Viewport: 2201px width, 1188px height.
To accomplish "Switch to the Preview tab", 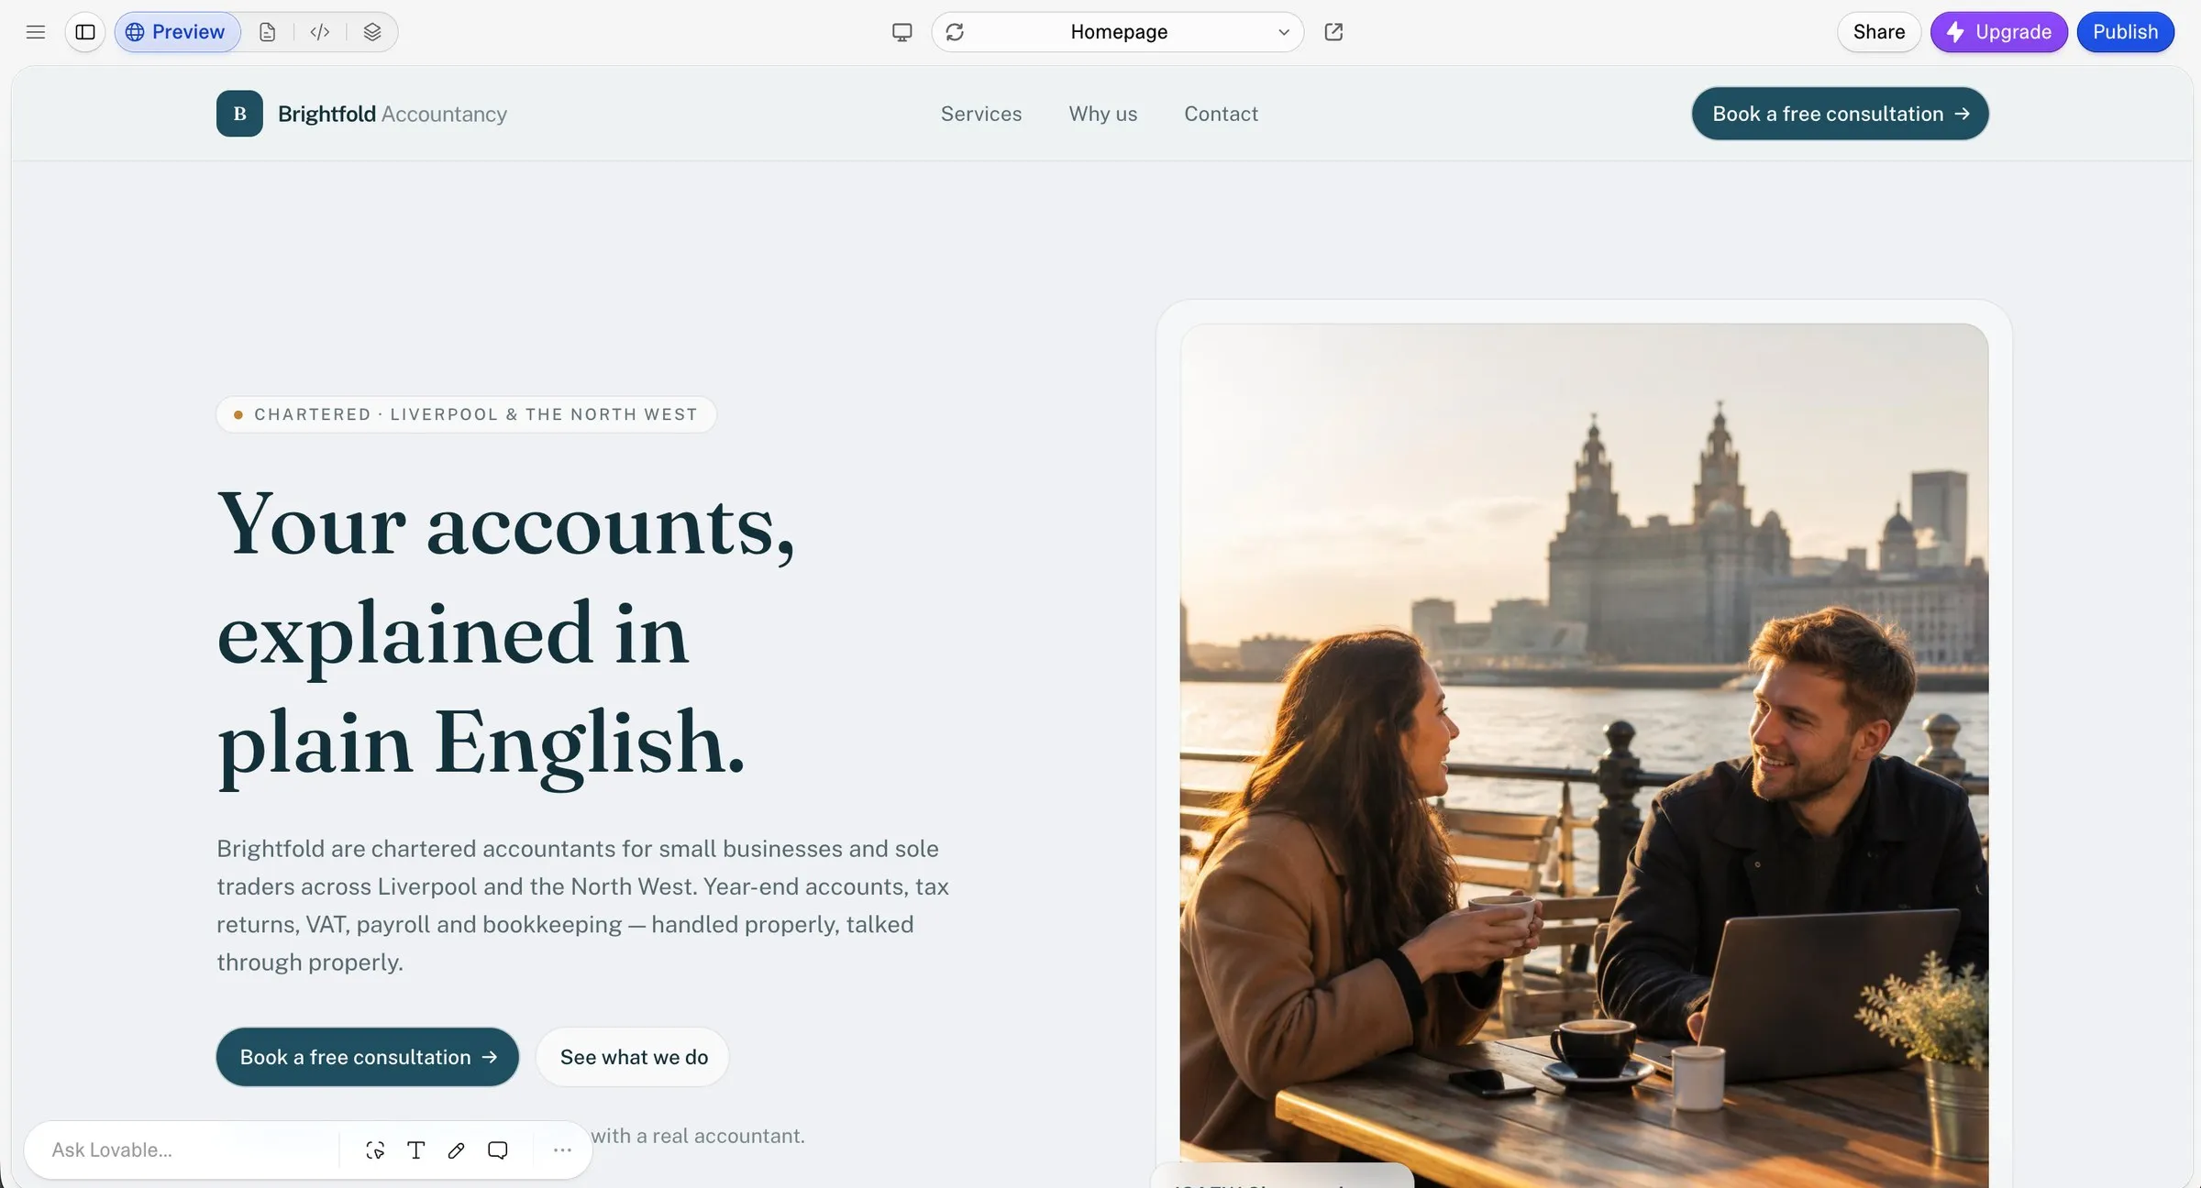I will (x=176, y=32).
